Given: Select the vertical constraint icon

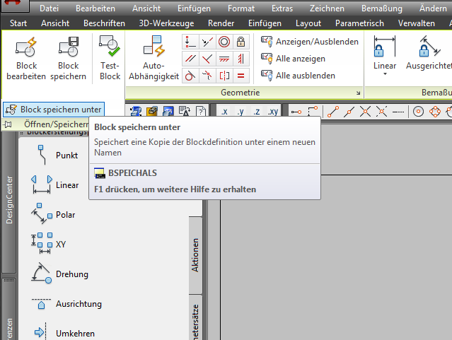Looking at the screenshot, I should pyautogui.click(x=241, y=59).
